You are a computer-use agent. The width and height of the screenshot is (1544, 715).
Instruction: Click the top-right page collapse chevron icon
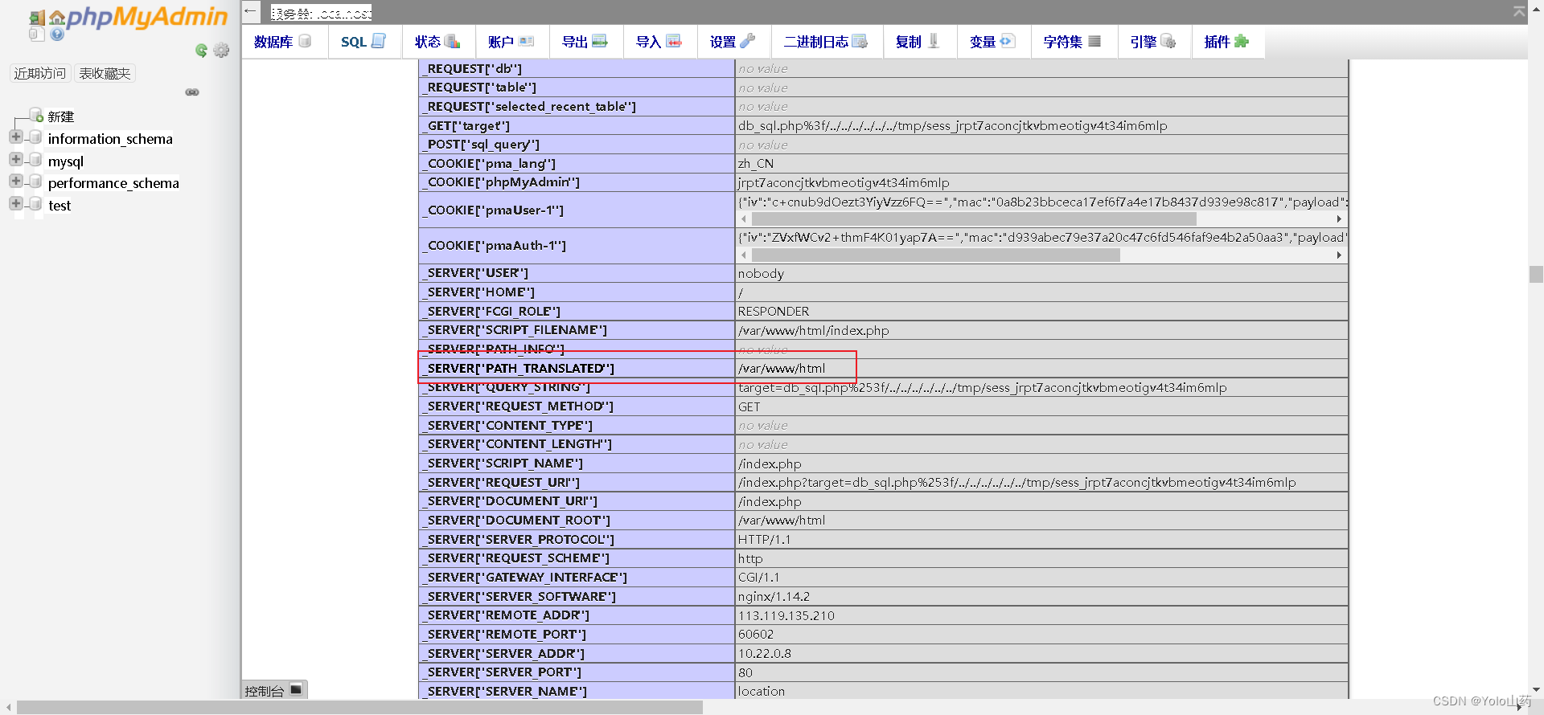[1519, 11]
